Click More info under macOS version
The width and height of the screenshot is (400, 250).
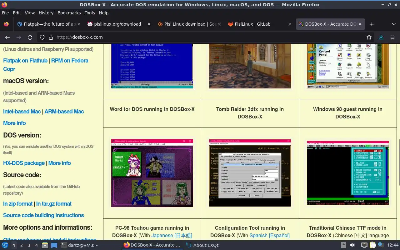(14, 123)
